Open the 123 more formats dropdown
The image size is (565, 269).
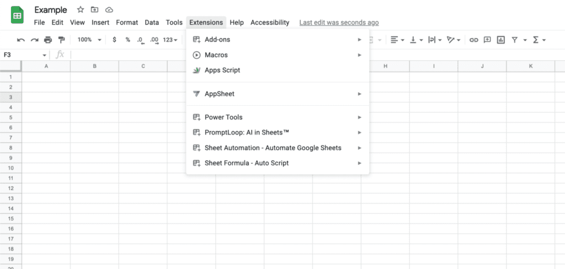(170, 40)
